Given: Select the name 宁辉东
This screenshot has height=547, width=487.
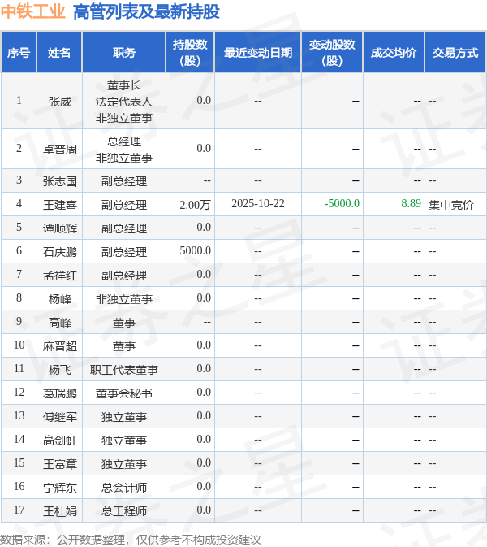Looking at the screenshot, I should tap(59, 488).
